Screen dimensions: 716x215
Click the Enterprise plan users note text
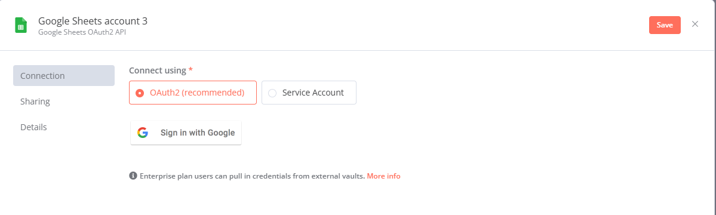coord(252,176)
